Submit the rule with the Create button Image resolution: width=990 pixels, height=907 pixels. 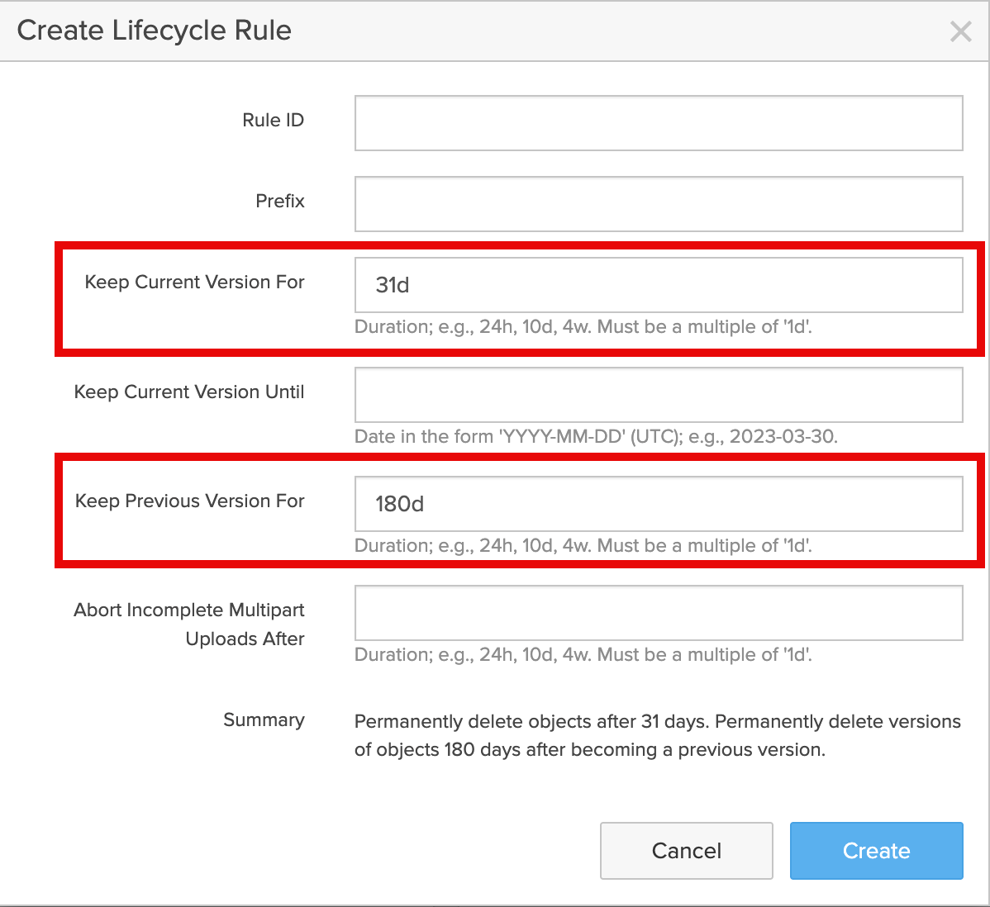tap(876, 851)
